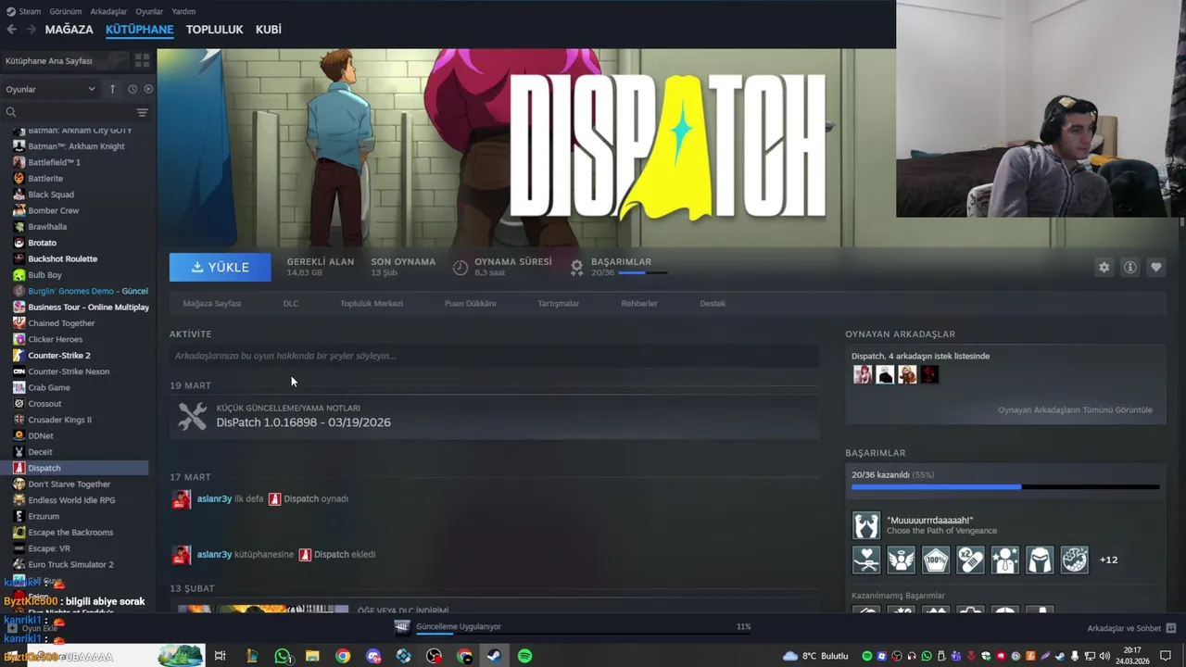Screen dimensions: 1186x667
Task: Switch to grid view icon beside Kütüphane Ana Sayfası
Action: [x=142, y=60]
